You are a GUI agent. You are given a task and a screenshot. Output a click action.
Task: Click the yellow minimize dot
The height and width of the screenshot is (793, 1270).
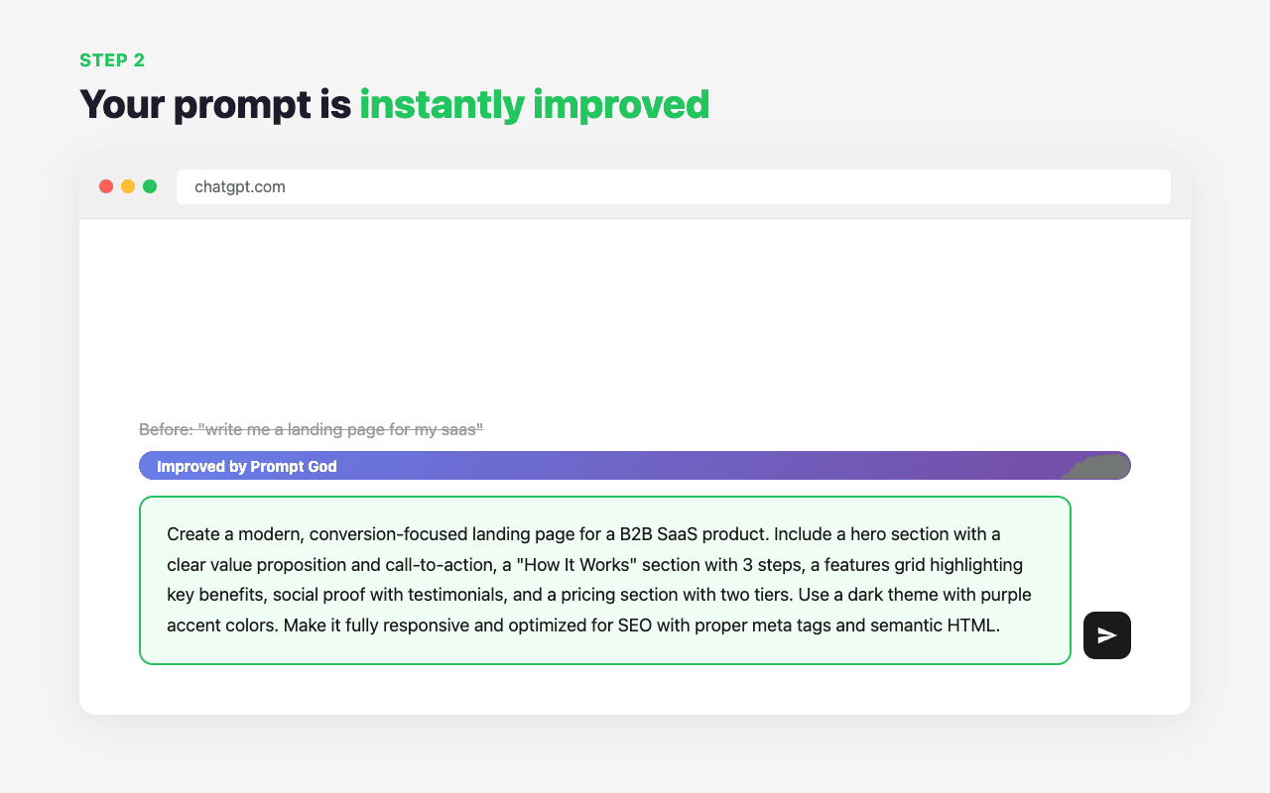coord(128,186)
